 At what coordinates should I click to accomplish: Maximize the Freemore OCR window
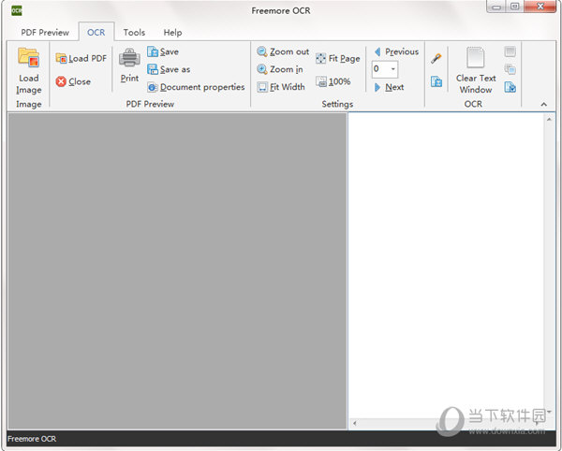pos(515,7)
